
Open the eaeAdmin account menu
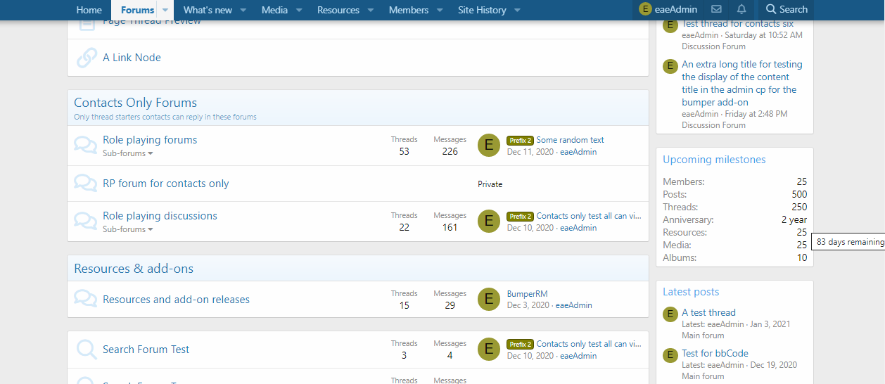click(x=668, y=10)
